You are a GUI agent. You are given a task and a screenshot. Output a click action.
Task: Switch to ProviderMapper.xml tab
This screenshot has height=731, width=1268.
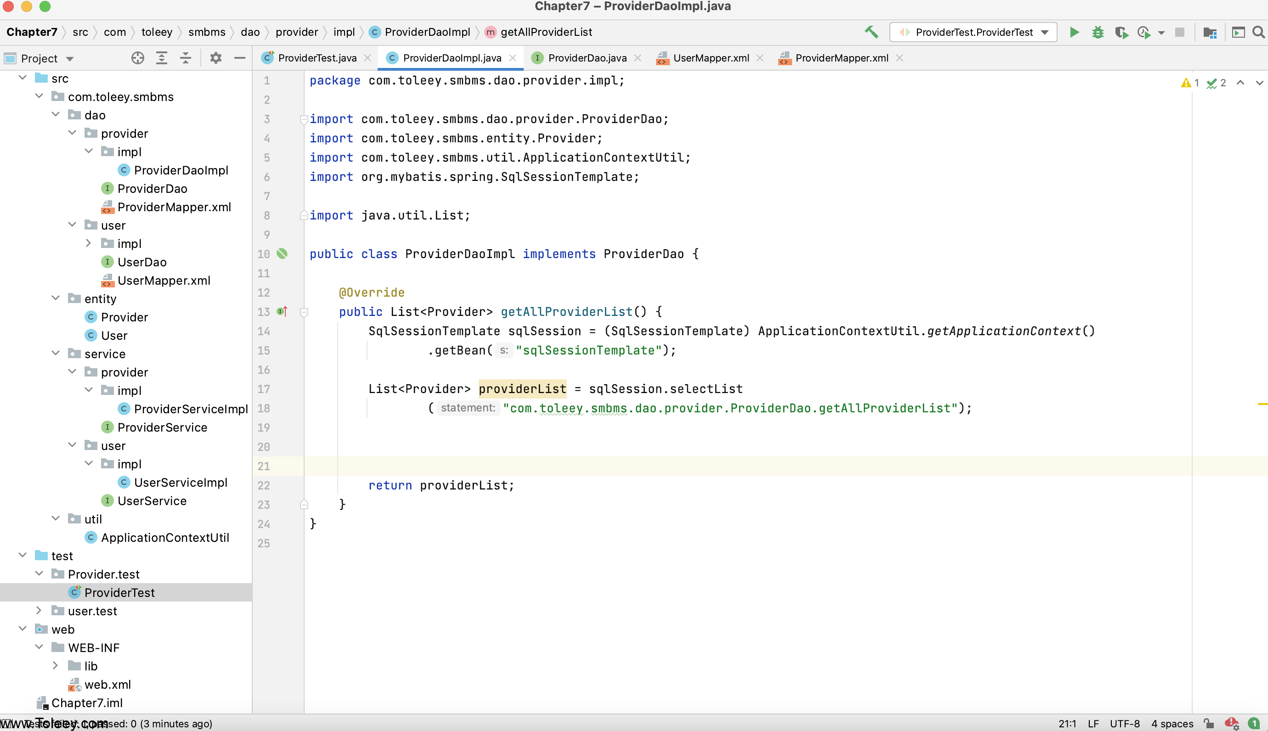[841, 58]
